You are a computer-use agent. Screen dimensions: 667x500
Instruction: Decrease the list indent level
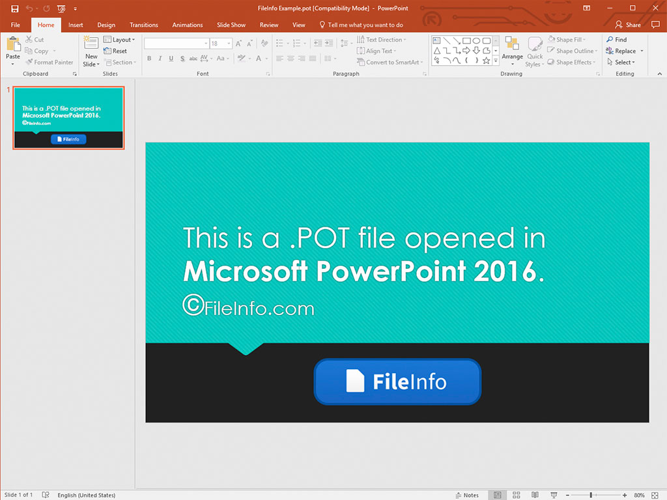point(318,43)
